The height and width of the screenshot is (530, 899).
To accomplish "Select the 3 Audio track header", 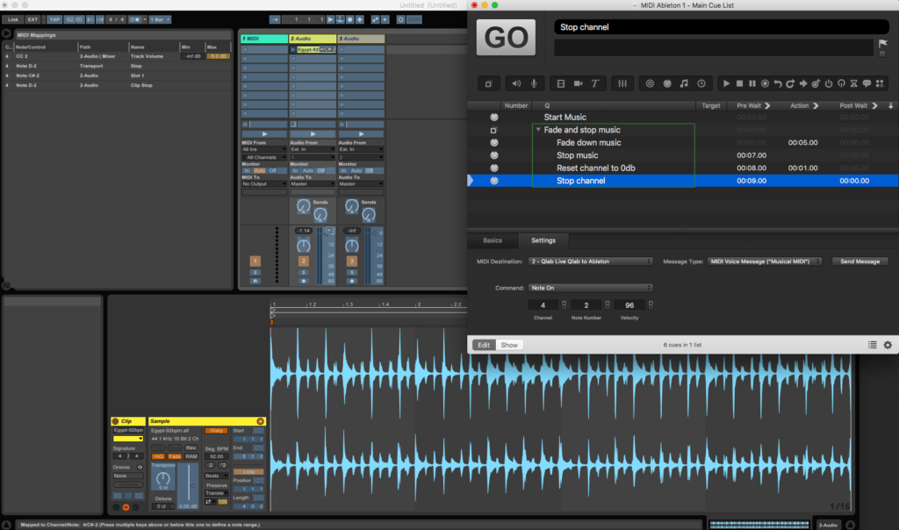I will click(361, 39).
